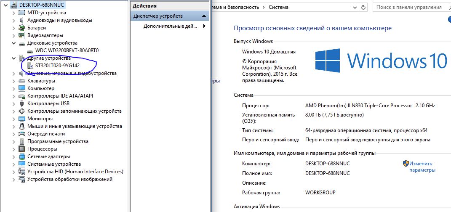The image size is (451, 212).
Task: Select the Системные устройства label
Action: click(x=54, y=164)
